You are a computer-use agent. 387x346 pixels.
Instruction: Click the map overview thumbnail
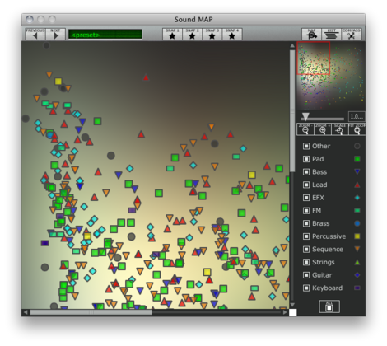331,76
